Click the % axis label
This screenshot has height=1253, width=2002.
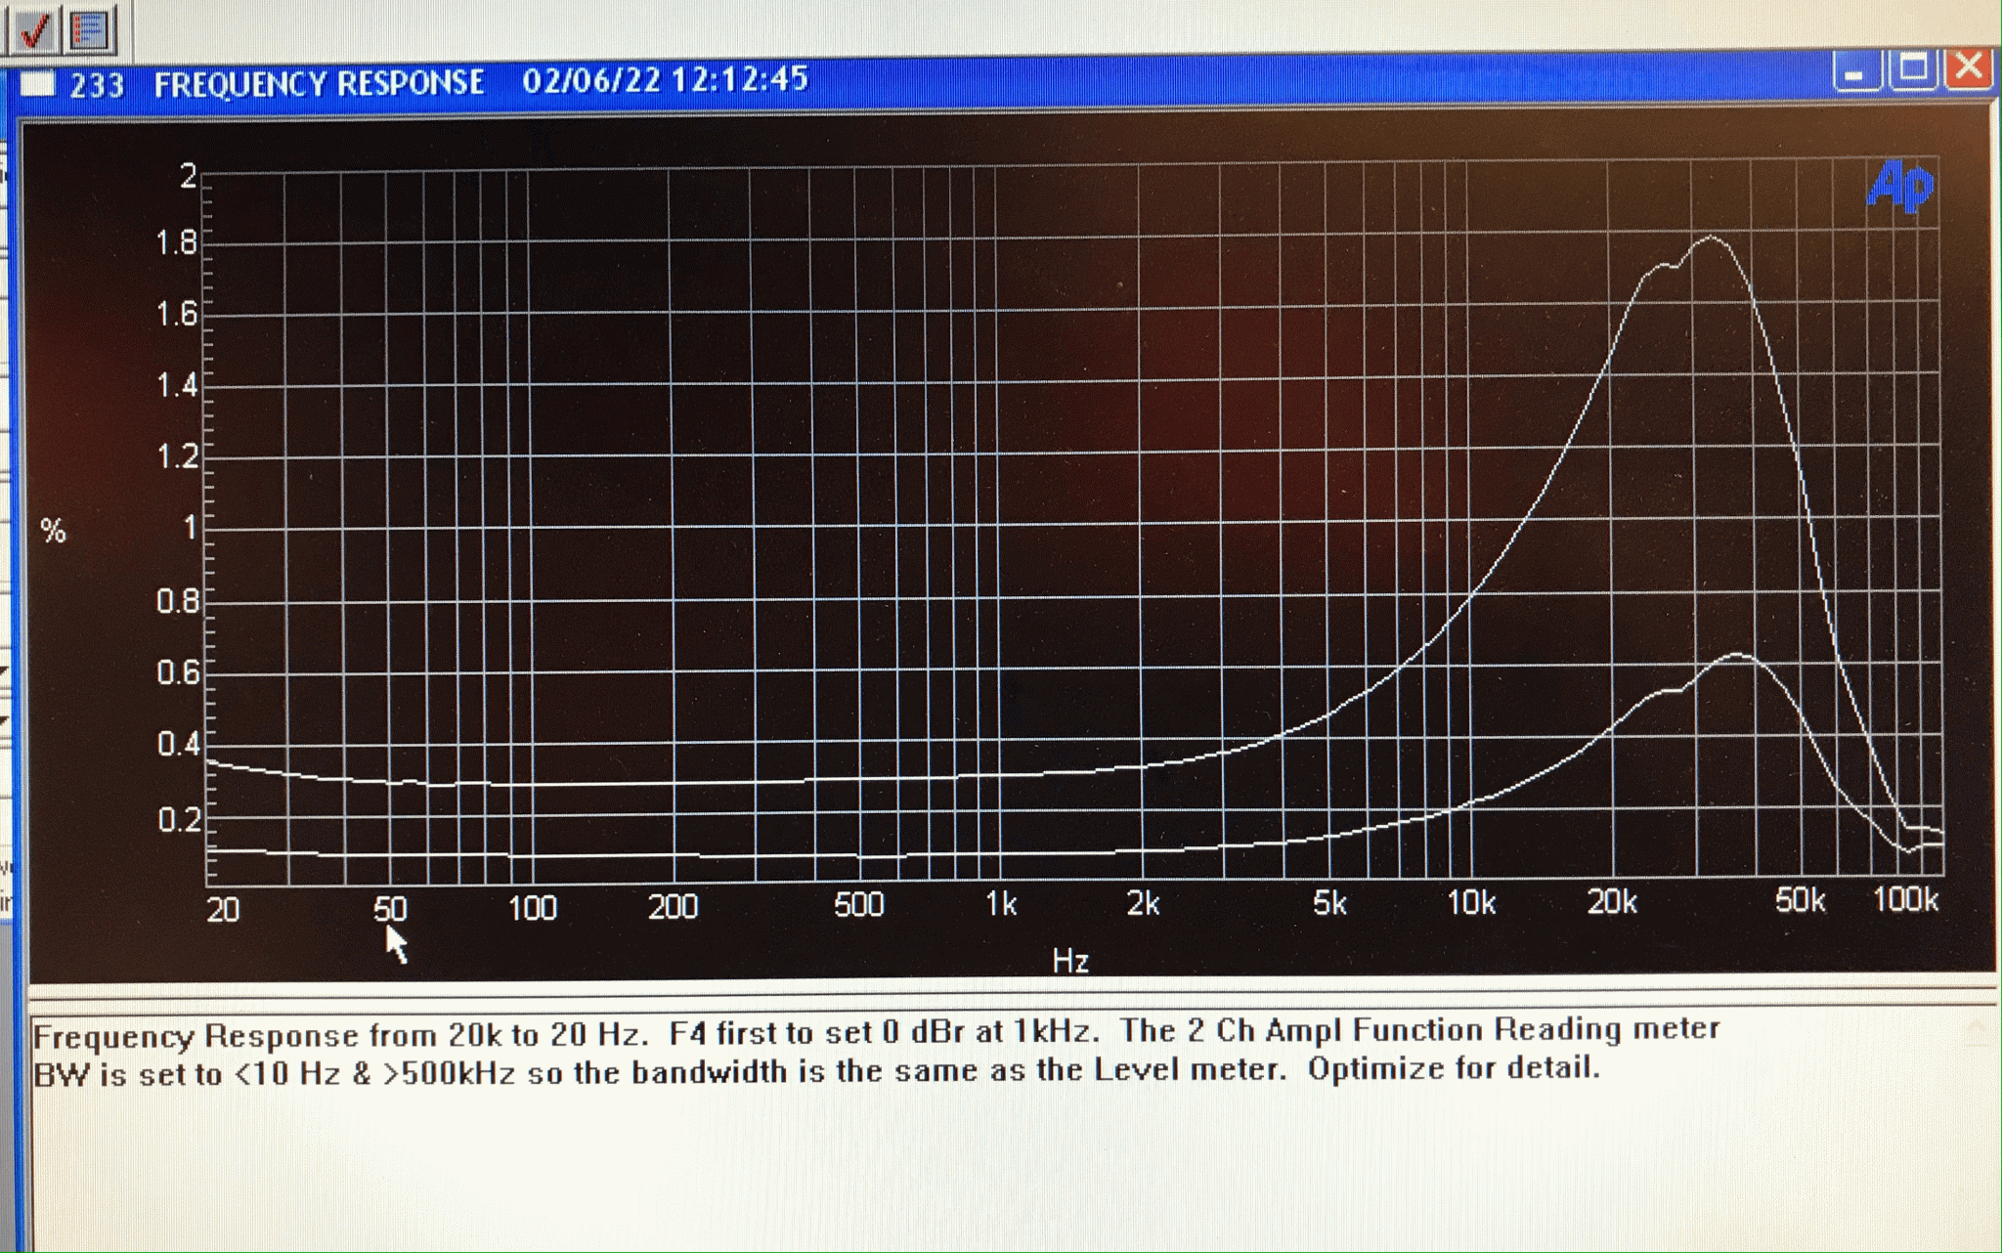pos(54,531)
